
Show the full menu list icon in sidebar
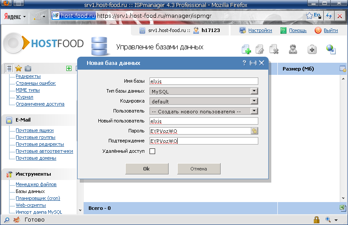pyautogui.click(x=9, y=68)
